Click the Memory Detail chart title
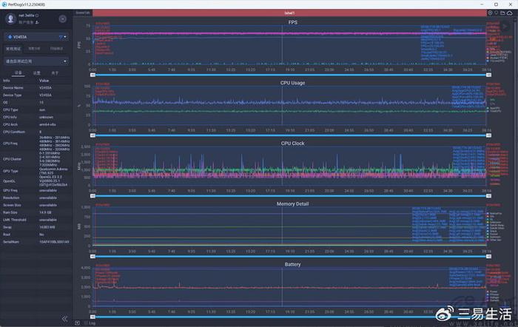The width and height of the screenshot is (518, 327). 293,203
